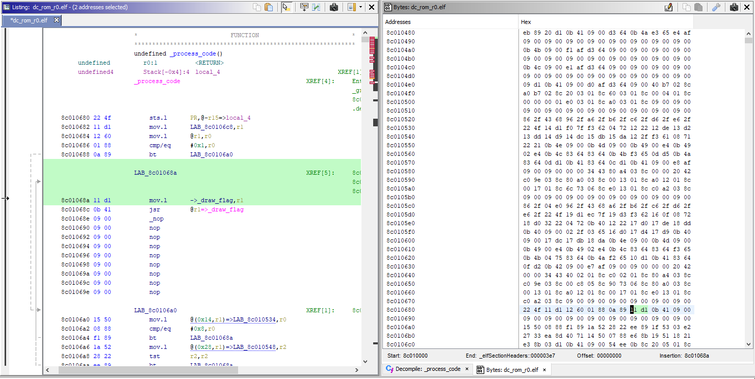755x379 pixels.
Task: Click address 8c010680 in the Bytes viewer
Action: [x=401, y=310]
